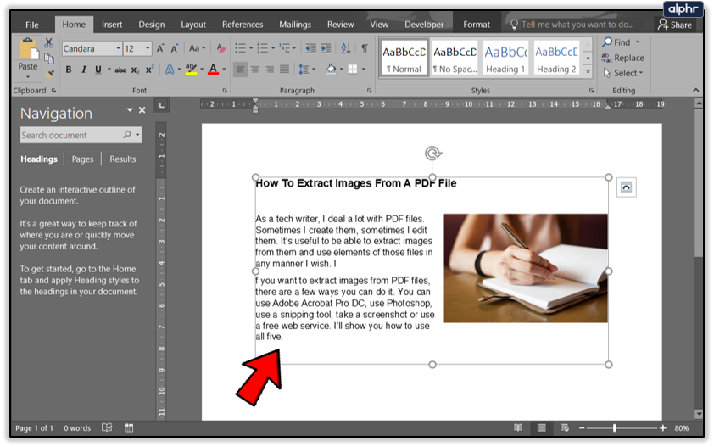Center align the paragraph text

[x=255, y=70]
